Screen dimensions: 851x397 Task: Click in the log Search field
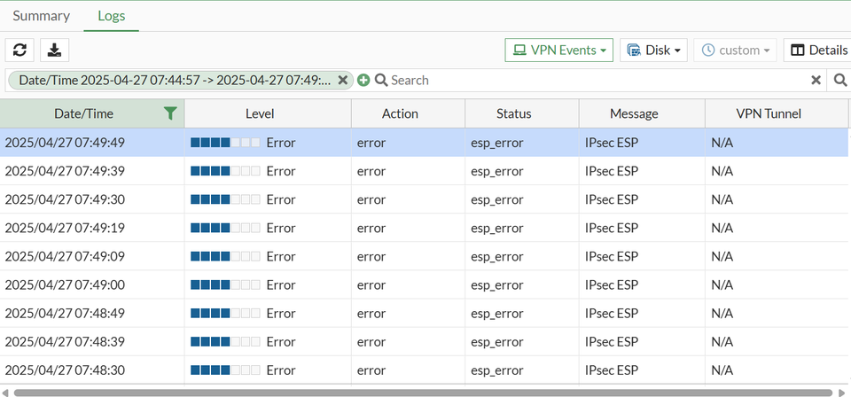[594, 81]
